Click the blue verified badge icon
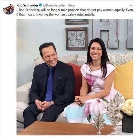 (41, 5)
